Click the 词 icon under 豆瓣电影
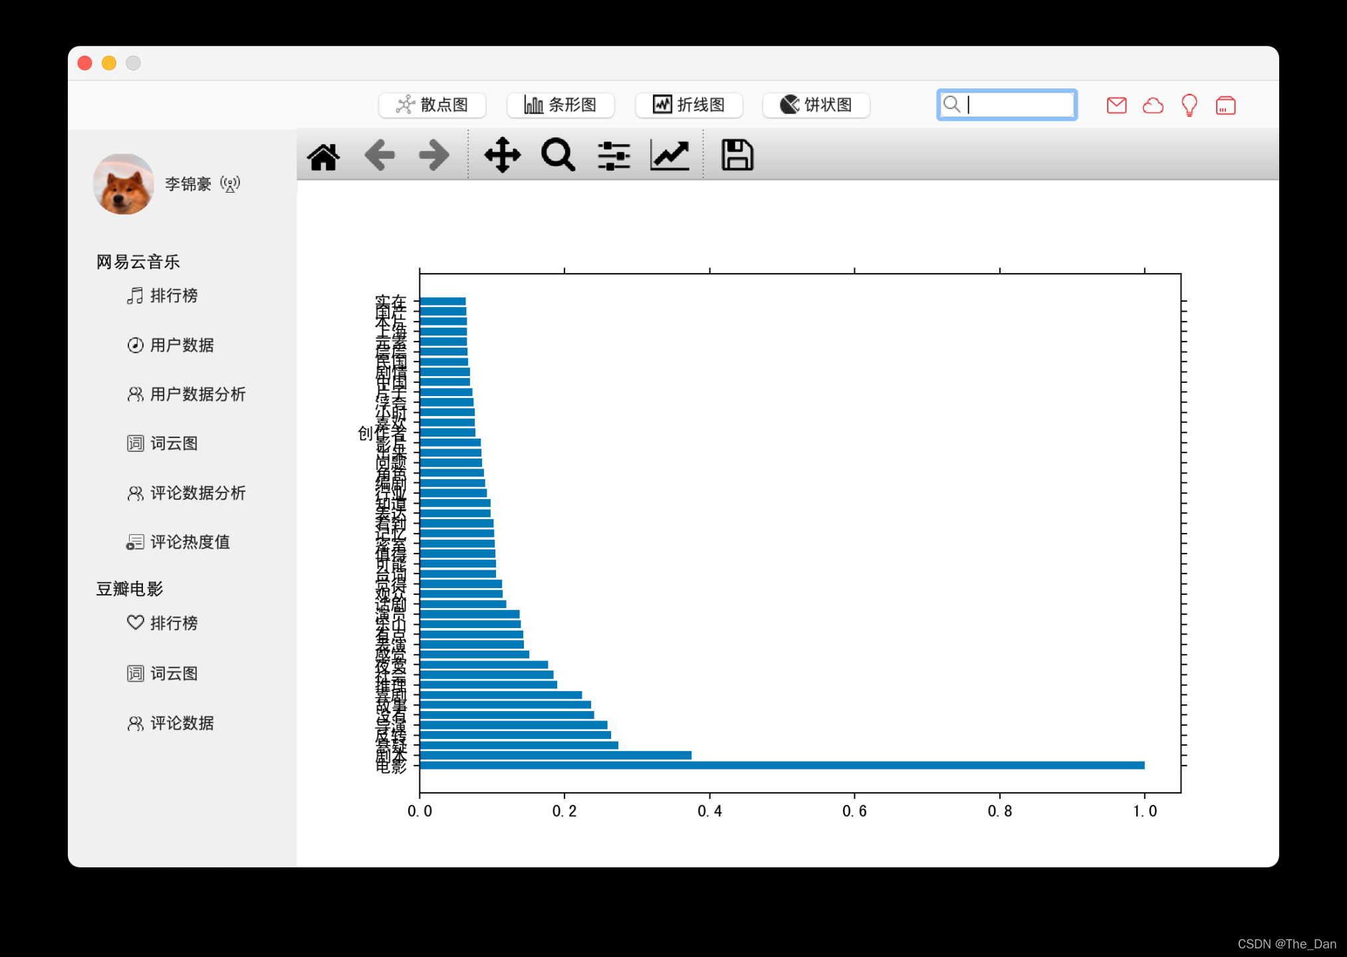Image resolution: width=1347 pixels, height=957 pixels. [x=135, y=673]
